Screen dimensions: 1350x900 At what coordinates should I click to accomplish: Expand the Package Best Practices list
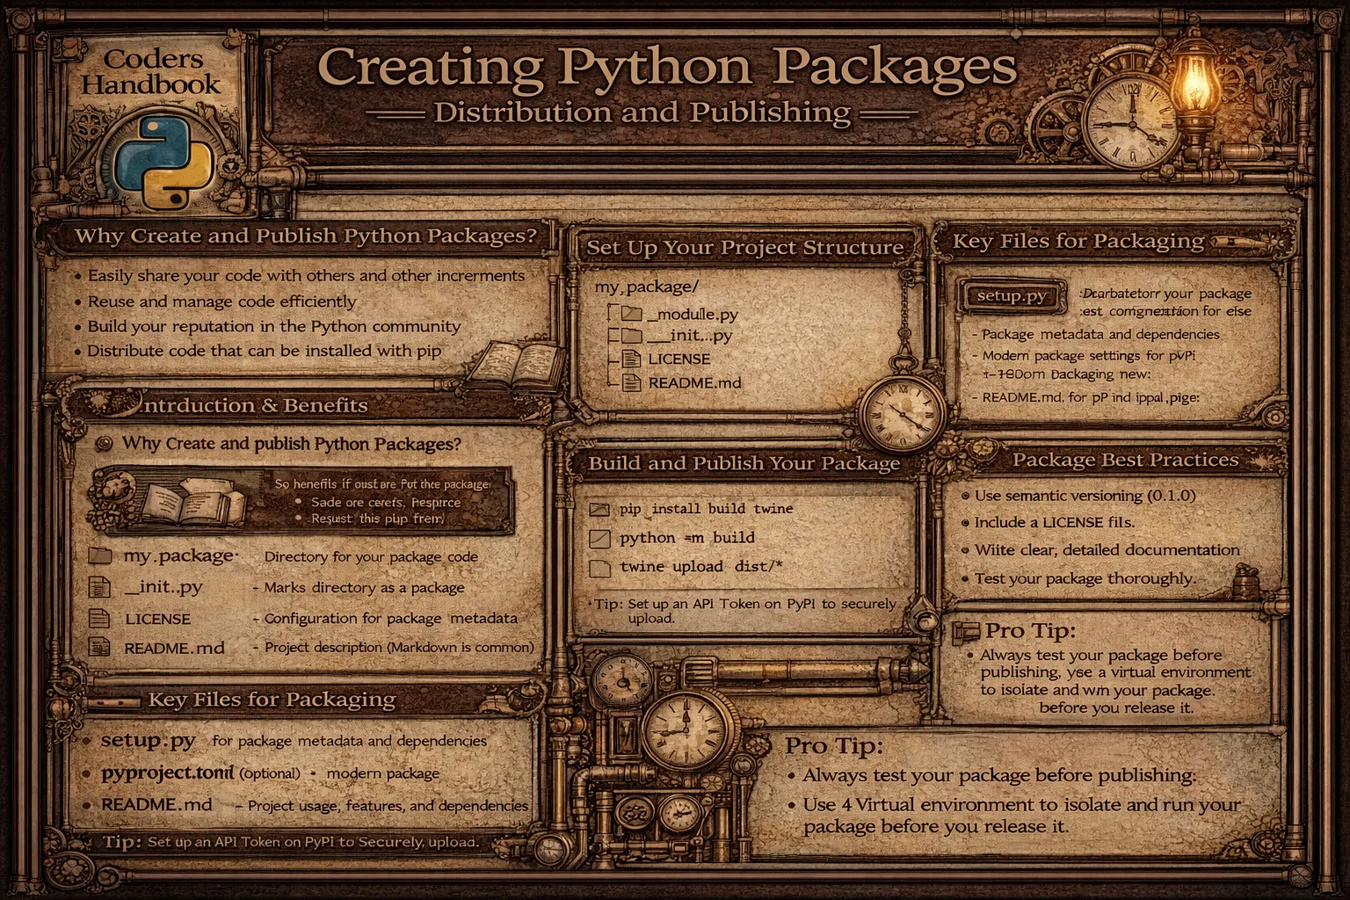tap(1128, 460)
